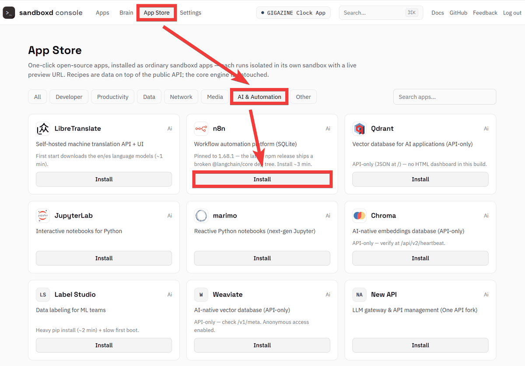Select the Productivity category filter
Screen dimensions: 525x366
click(113, 97)
